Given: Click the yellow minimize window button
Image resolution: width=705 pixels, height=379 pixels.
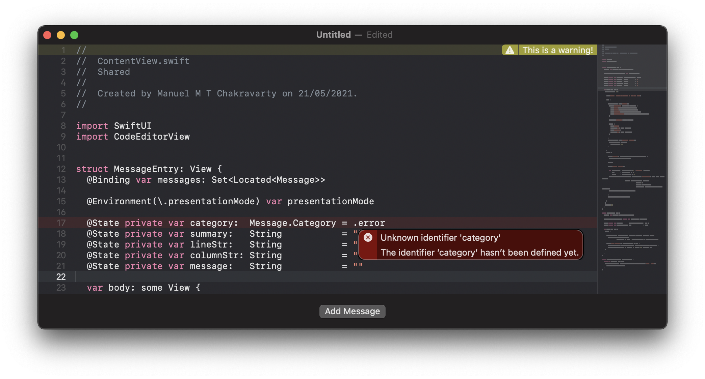Looking at the screenshot, I should 61,35.
